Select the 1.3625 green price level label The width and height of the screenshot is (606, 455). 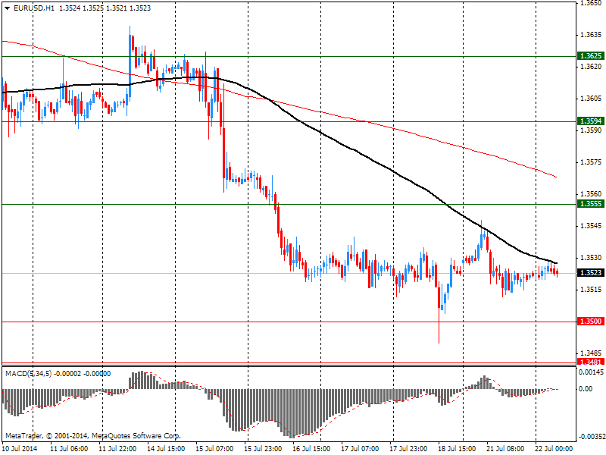pos(591,56)
